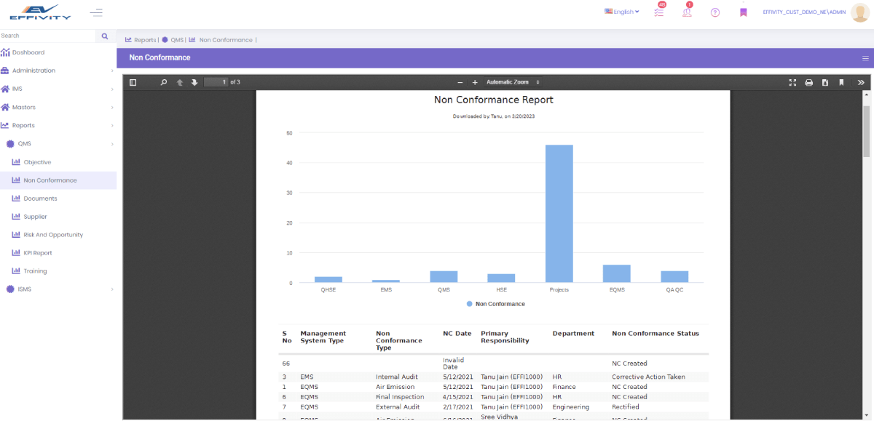The image size is (874, 421).
Task: Click the sidebar search input field
Action: pyautogui.click(x=47, y=35)
